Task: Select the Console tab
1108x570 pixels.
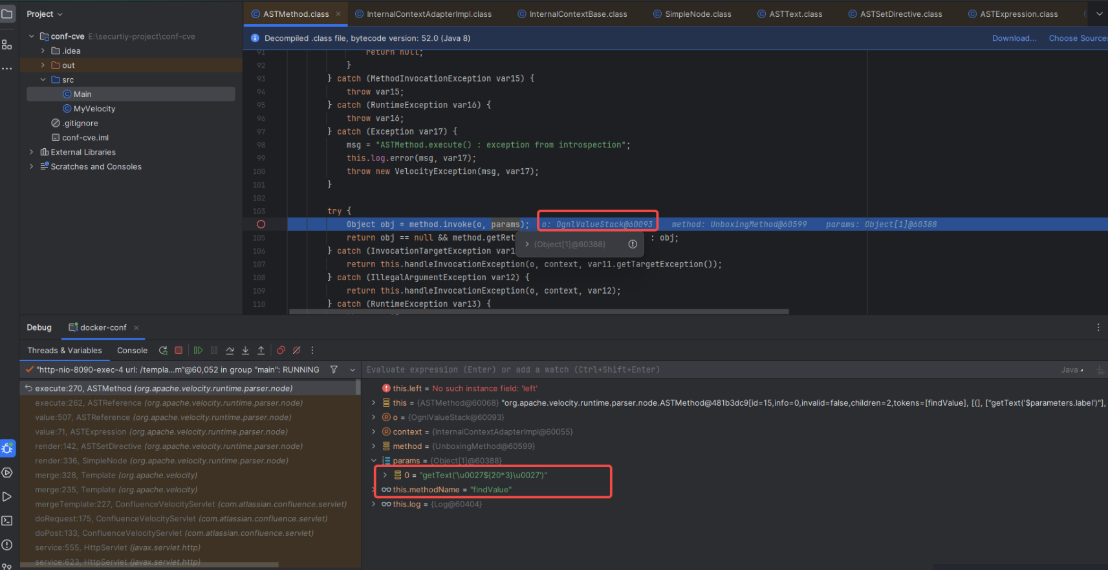Action: click(132, 350)
